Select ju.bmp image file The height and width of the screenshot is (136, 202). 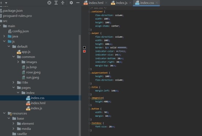pyautogui.click(x=31, y=67)
